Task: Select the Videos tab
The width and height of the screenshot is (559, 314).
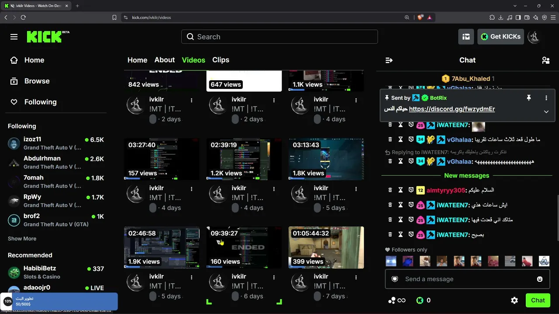Action: tap(193, 60)
